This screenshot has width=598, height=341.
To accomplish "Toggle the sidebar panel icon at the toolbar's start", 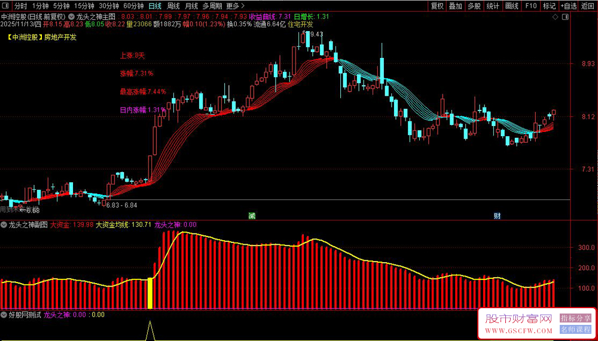I will point(6,6).
